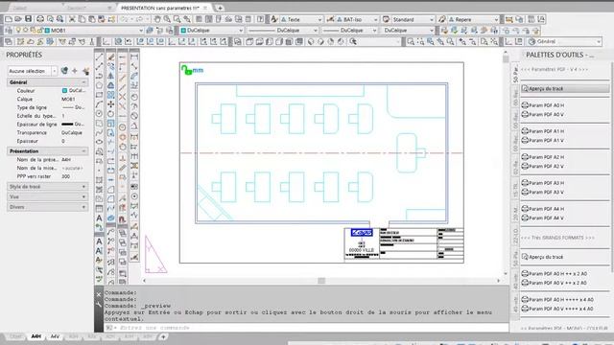Select the Line tool in the draw toolbar
Viewport: 614px width, 345px height.
(x=99, y=57)
